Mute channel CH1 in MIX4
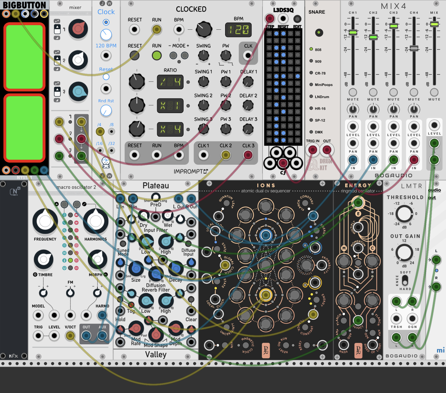 pos(353,92)
